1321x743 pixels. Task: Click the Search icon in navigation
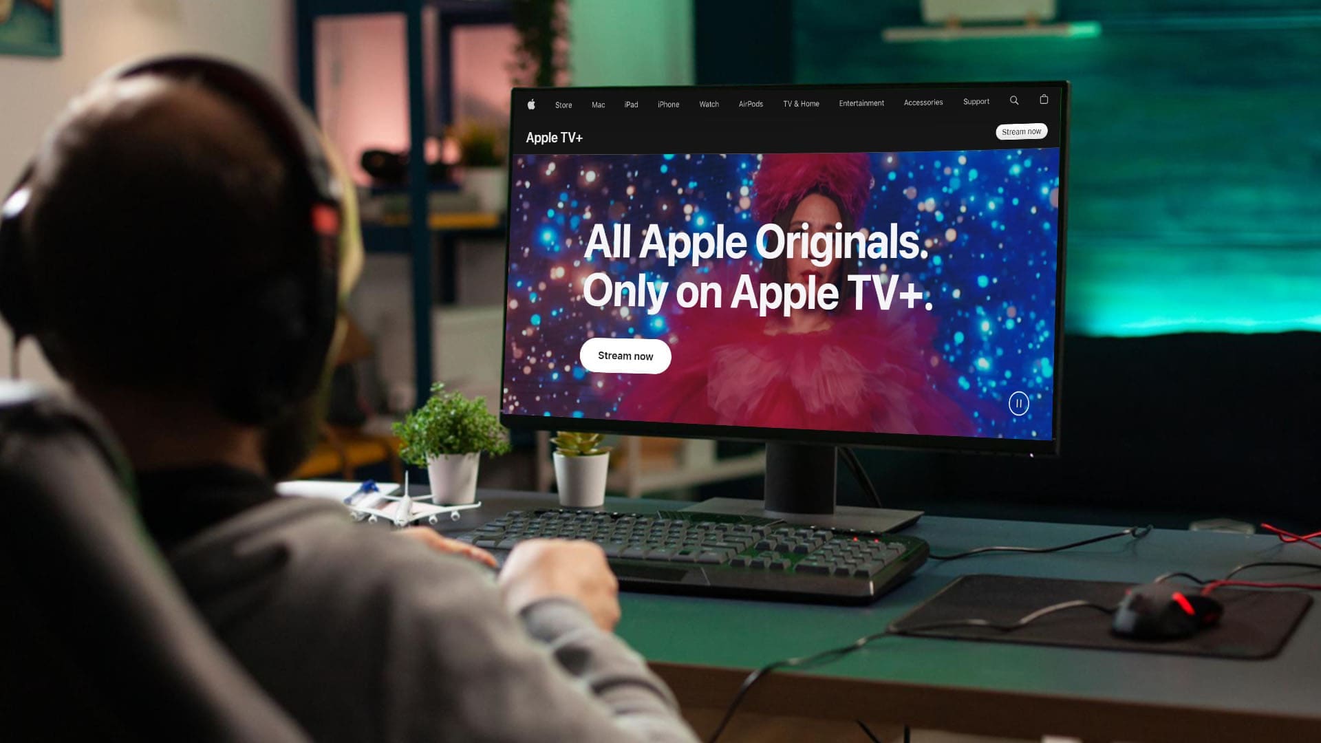pyautogui.click(x=1013, y=100)
